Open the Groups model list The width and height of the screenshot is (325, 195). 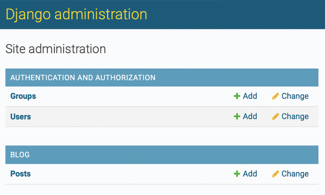tap(23, 96)
